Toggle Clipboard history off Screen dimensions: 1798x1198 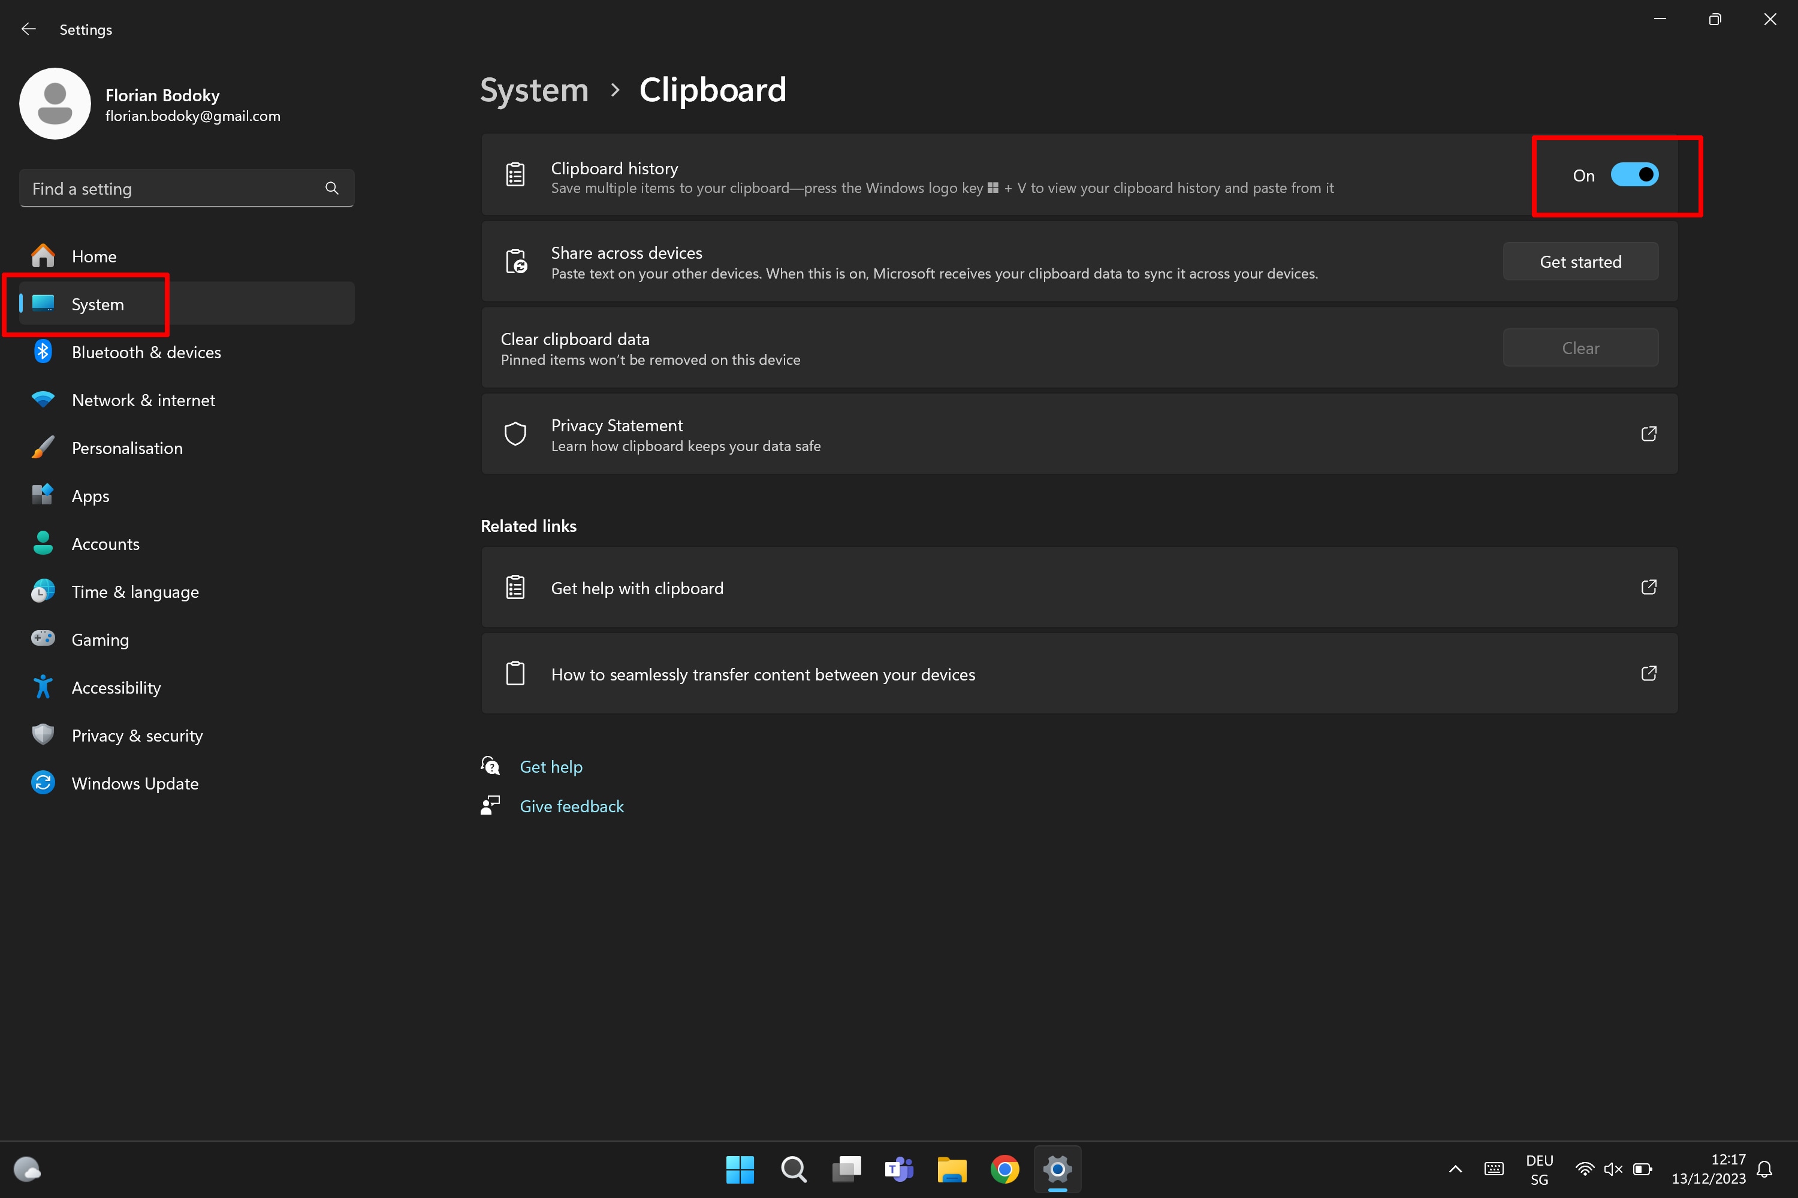pos(1635,174)
